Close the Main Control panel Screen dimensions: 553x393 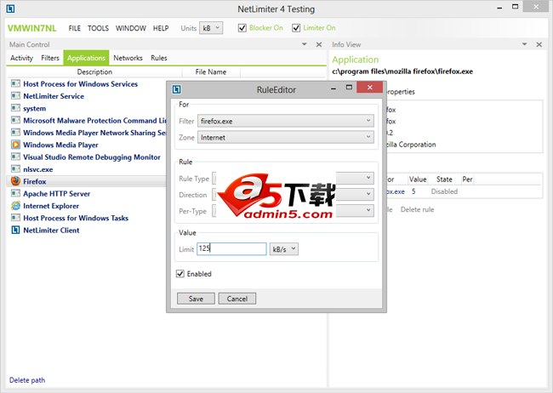319,44
